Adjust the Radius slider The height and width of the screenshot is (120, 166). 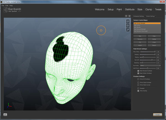click(148, 57)
